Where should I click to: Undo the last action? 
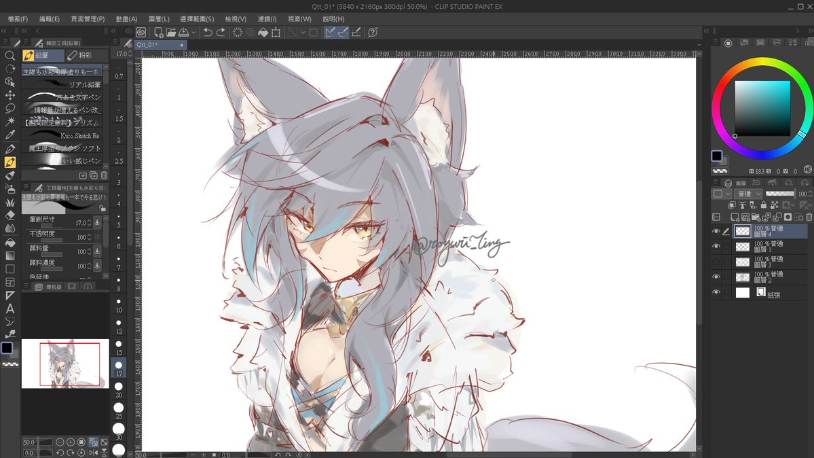(x=208, y=32)
